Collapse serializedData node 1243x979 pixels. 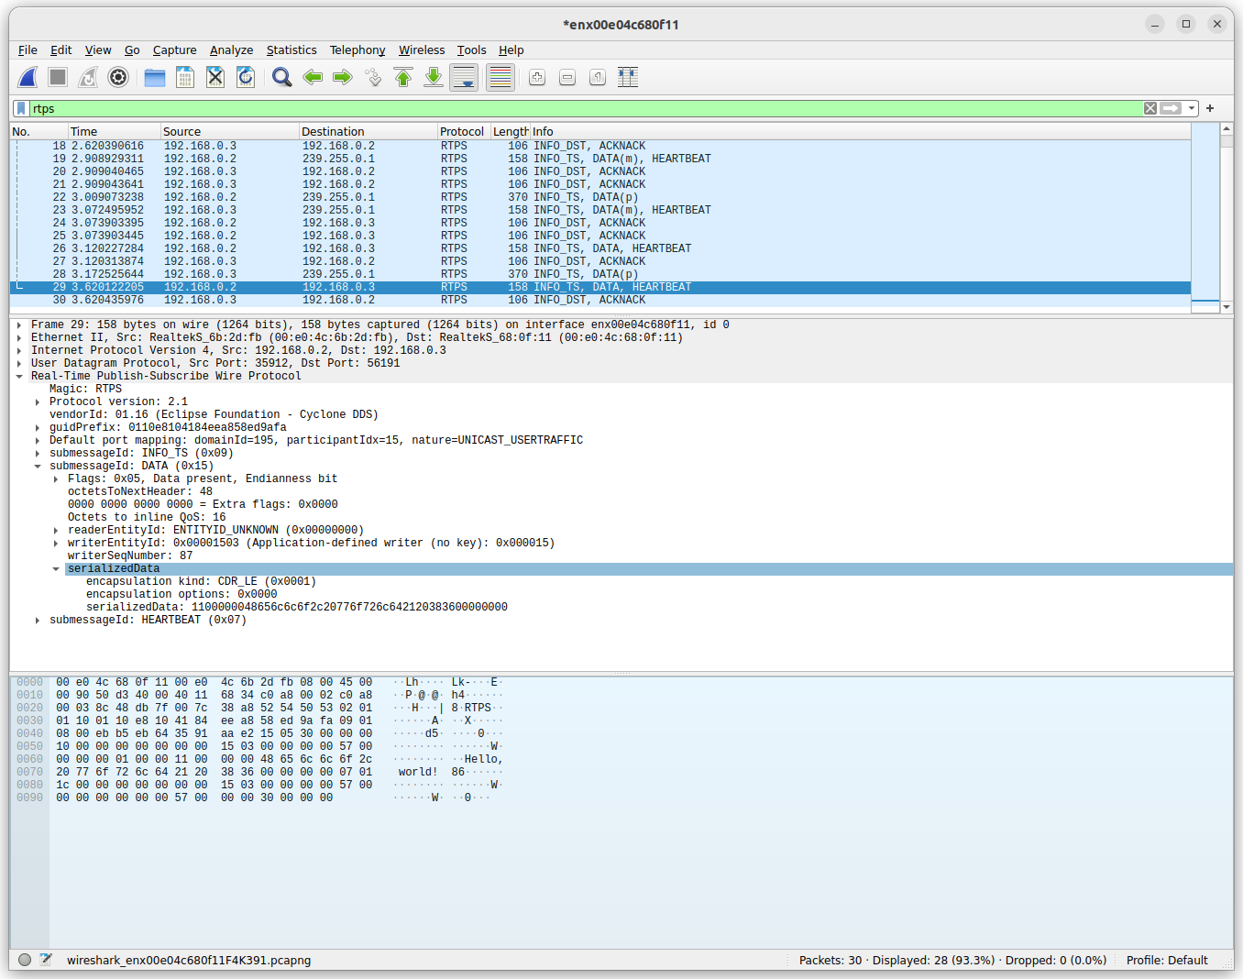coord(56,568)
